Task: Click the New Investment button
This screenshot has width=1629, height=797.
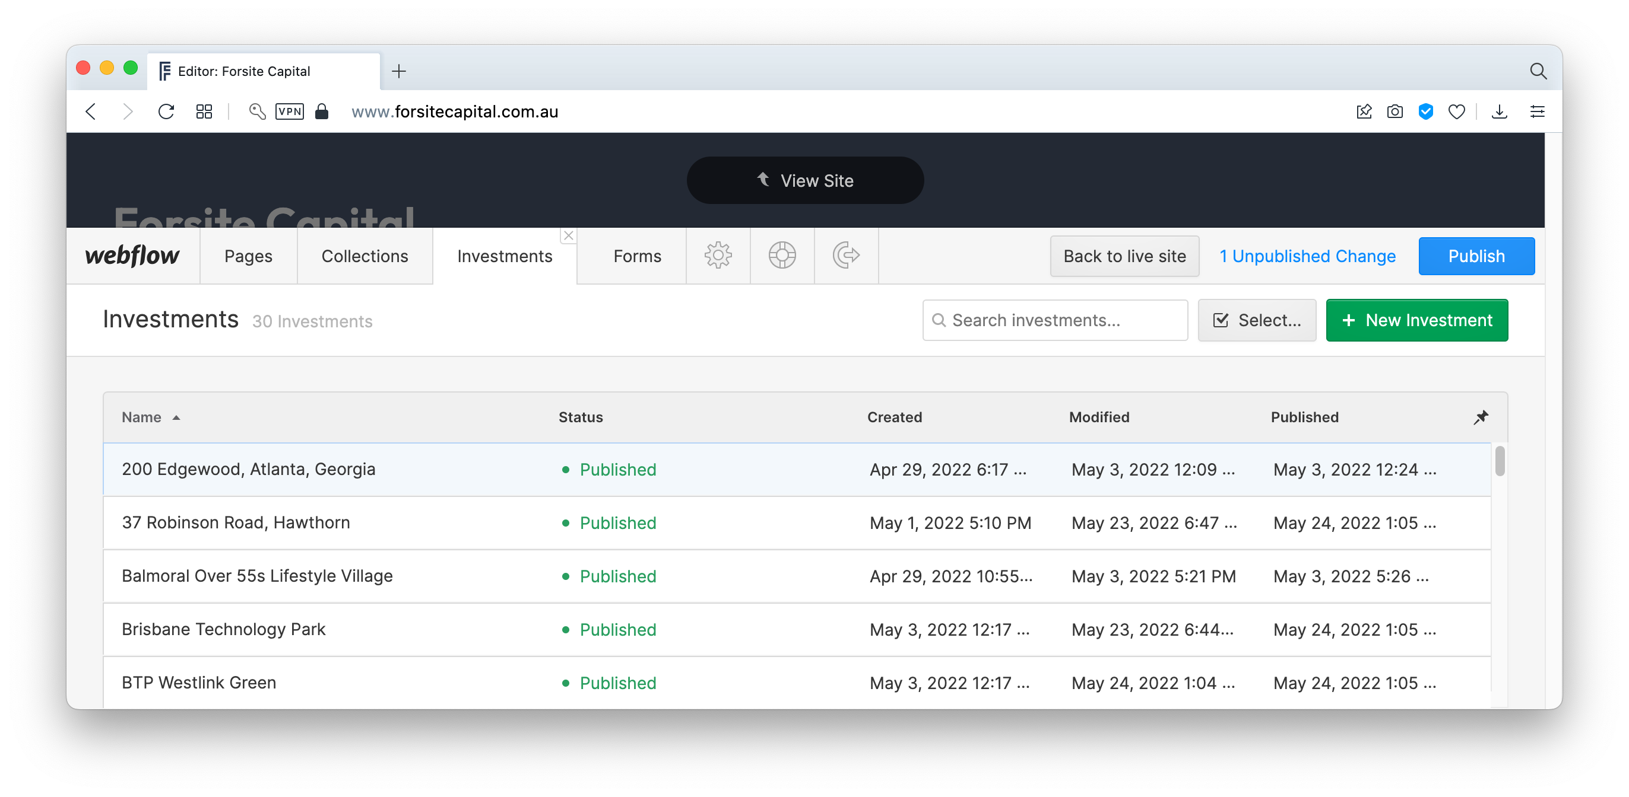Action: click(1416, 320)
